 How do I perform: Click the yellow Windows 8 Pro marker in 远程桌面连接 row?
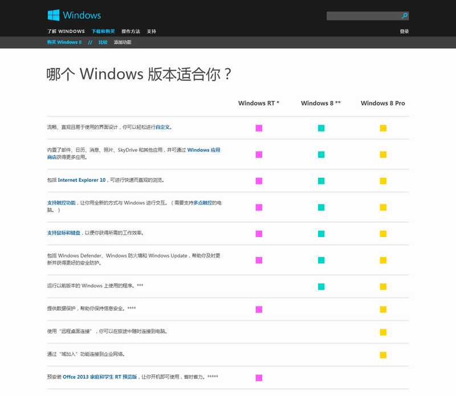tap(383, 332)
